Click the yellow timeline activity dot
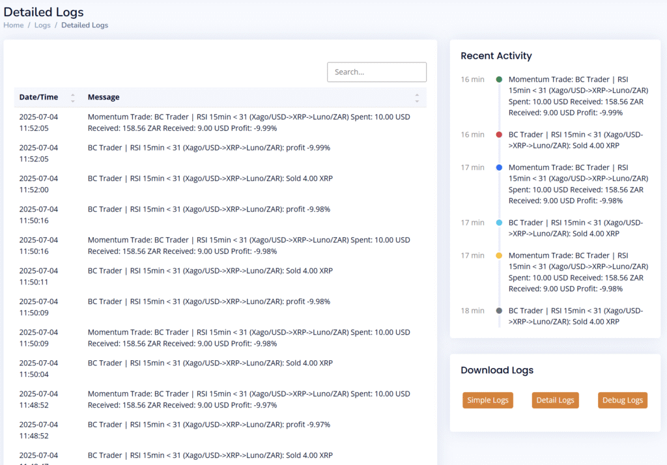 point(499,255)
